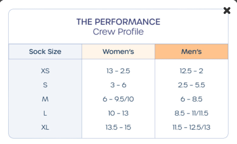
Task: Click the XS sock size row label
Action: (x=45, y=71)
